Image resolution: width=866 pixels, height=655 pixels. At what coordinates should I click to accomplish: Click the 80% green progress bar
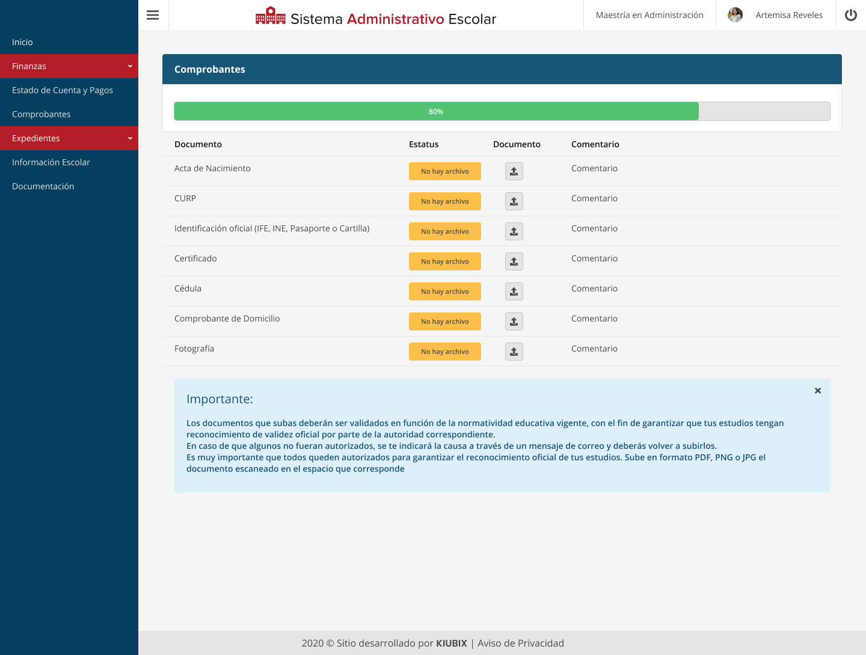pyautogui.click(x=436, y=111)
